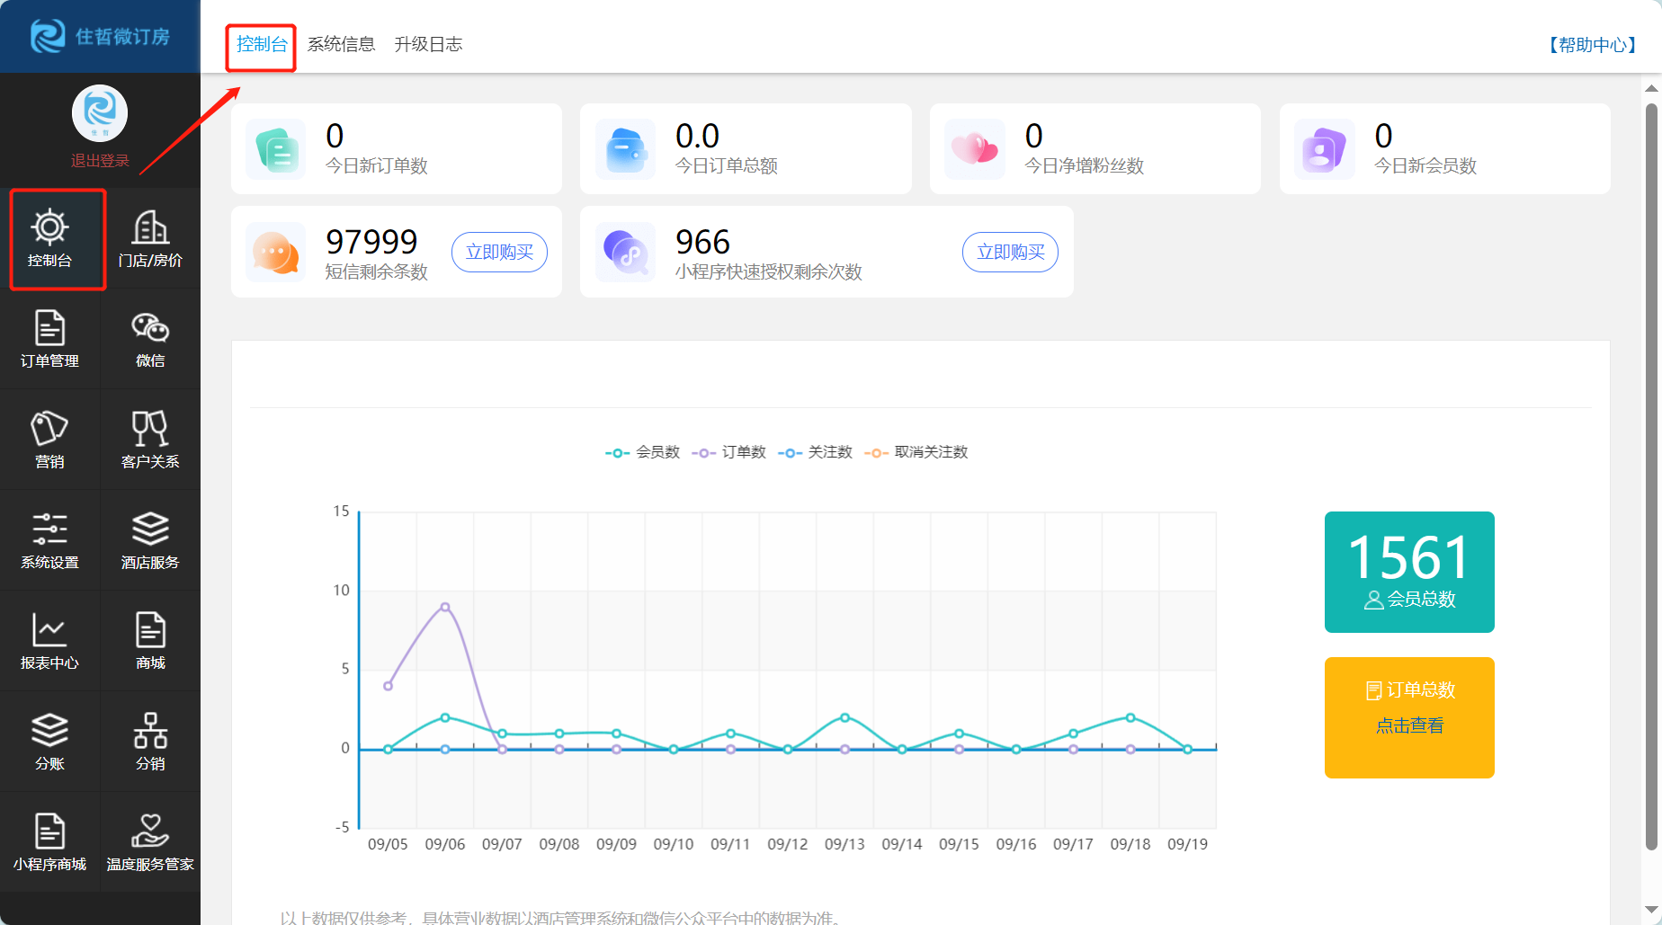Click the 966 authorization count value
The width and height of the screenshot is (1662, 925).
(702, 242)
